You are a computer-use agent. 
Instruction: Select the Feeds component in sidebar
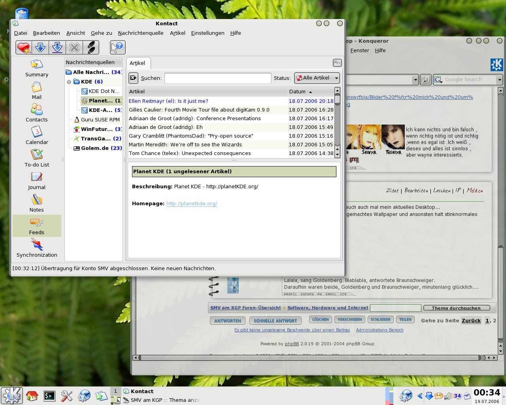pos(37,226)
